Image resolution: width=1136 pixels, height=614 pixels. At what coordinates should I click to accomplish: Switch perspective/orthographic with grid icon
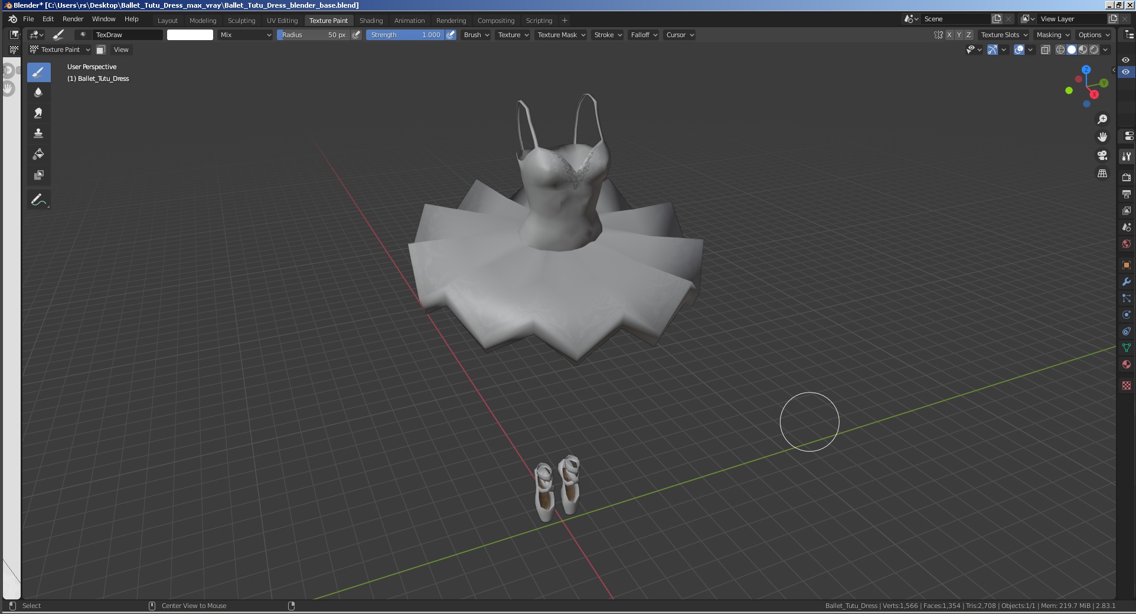1102,174
